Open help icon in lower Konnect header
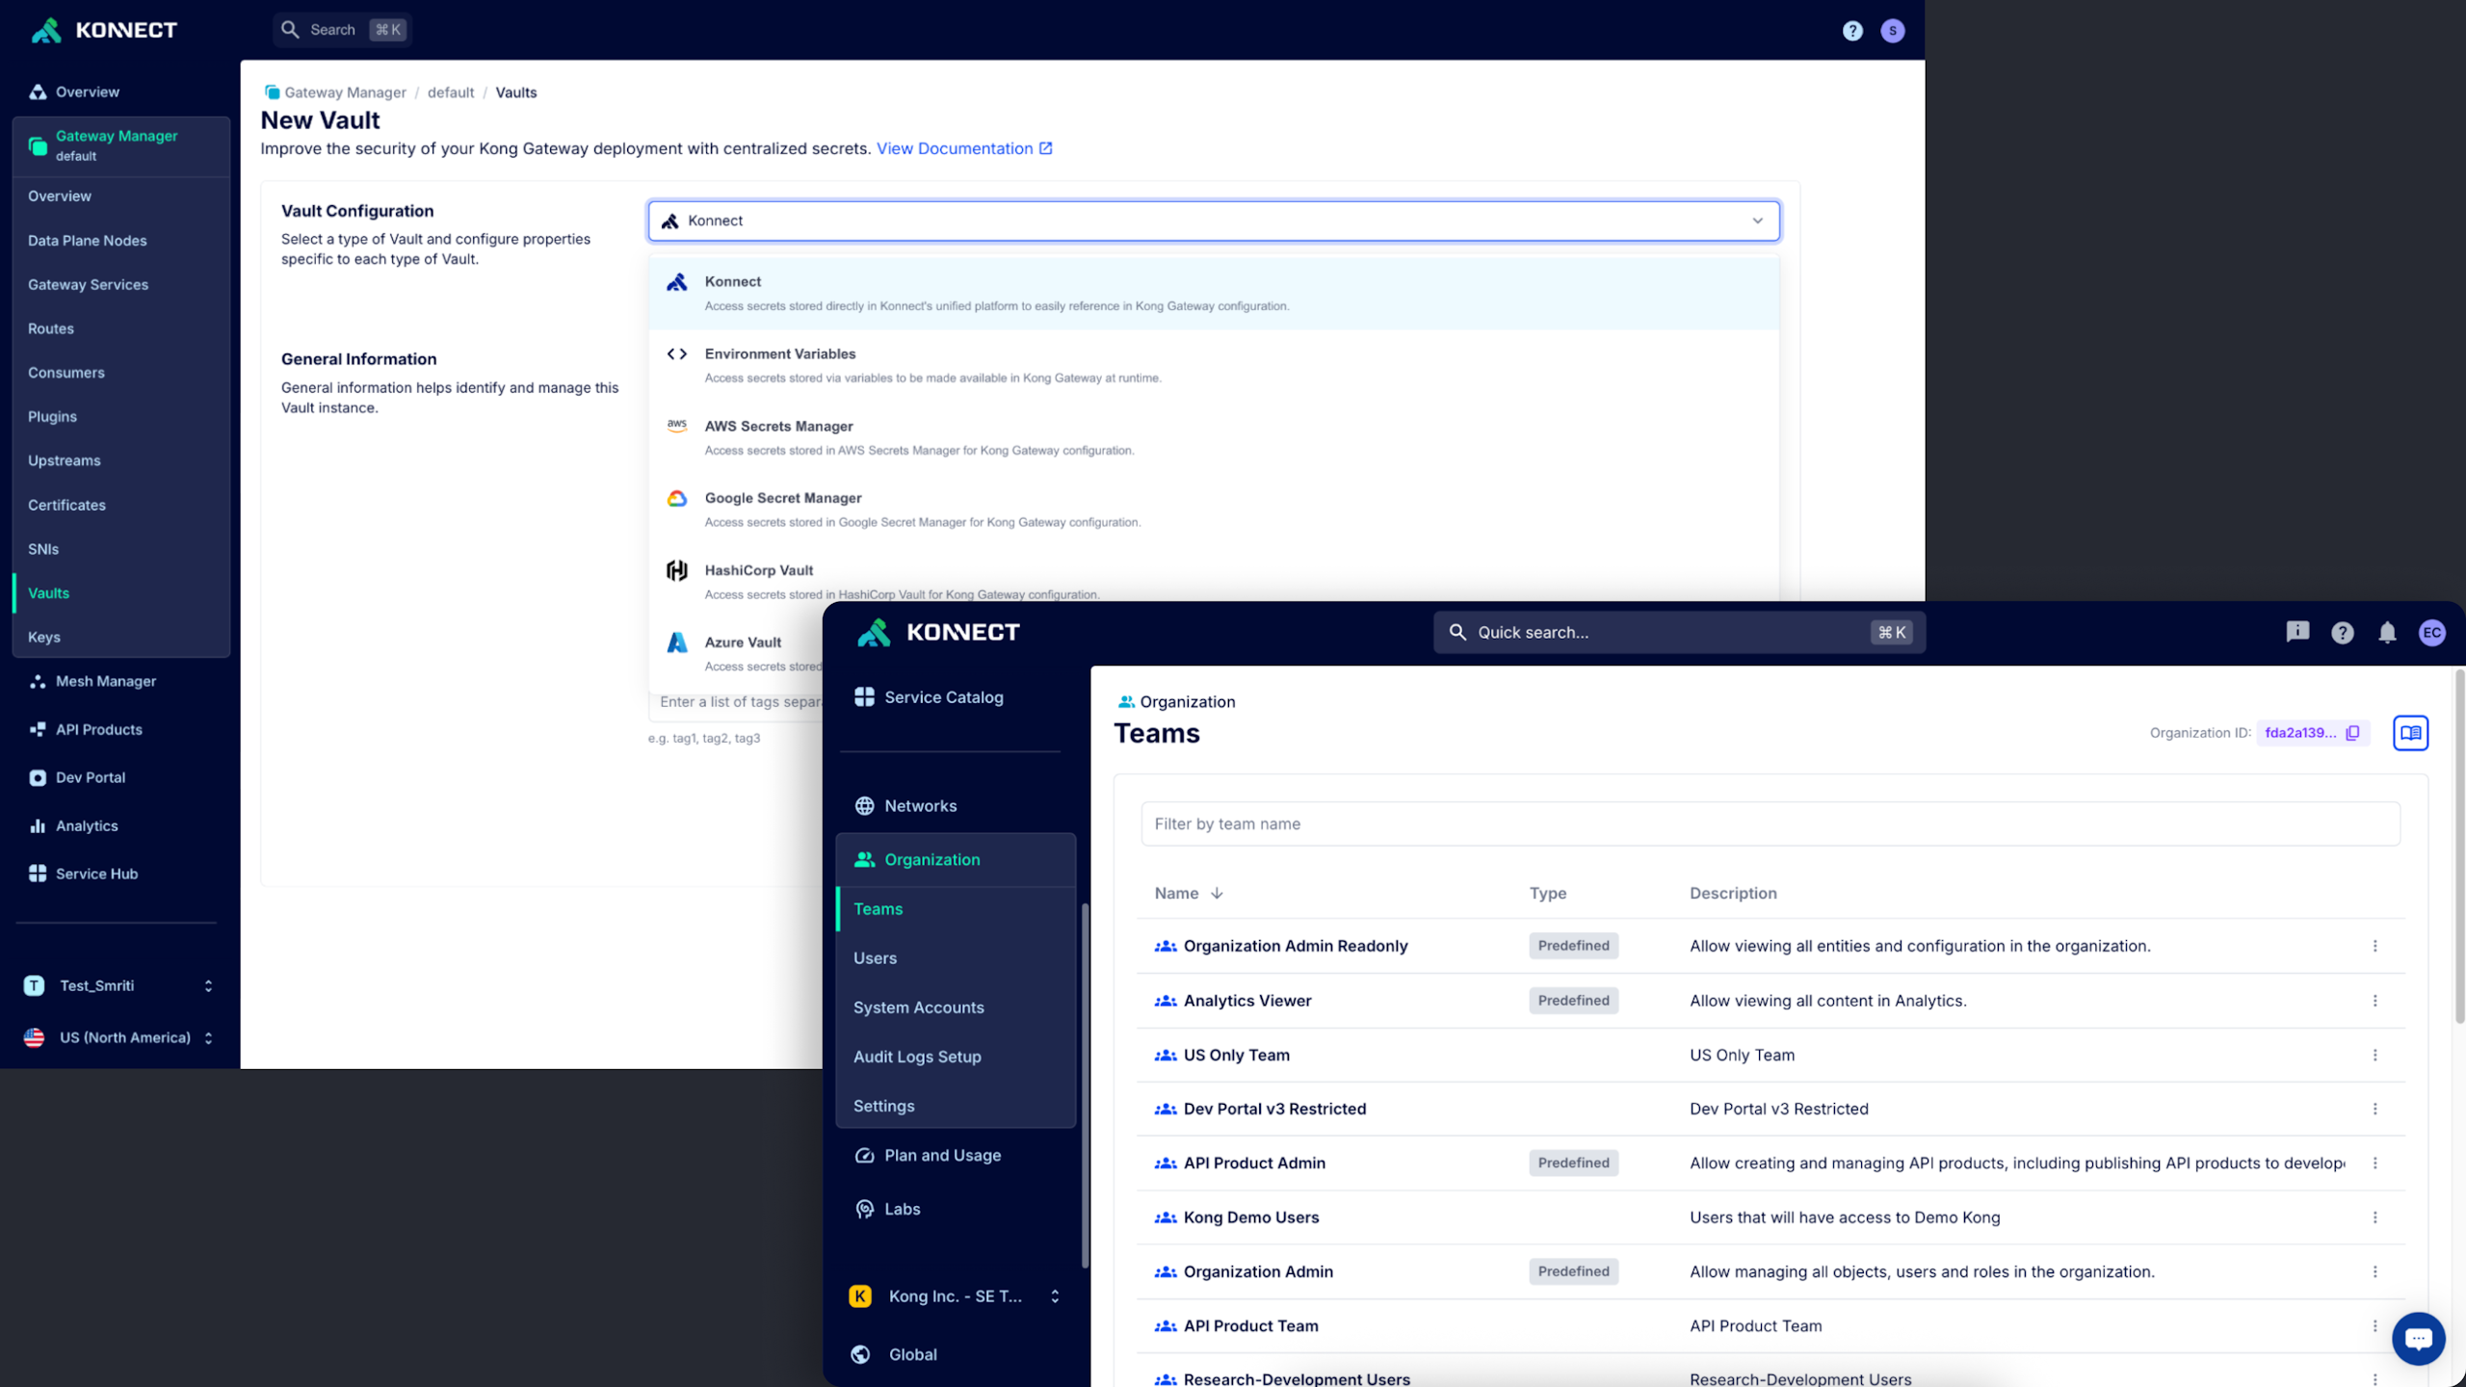The image size is (2466, 1387). (2342, 633)
